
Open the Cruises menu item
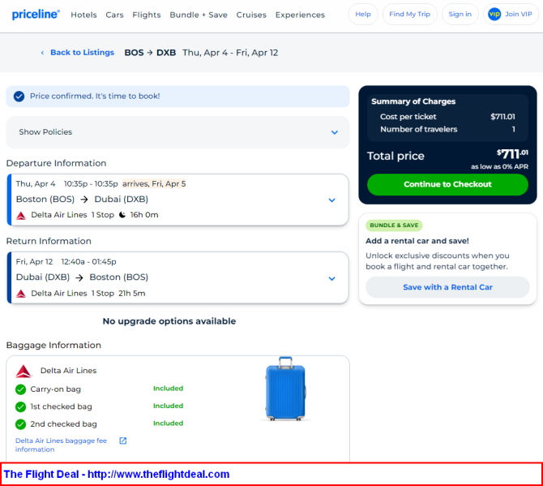[251, 15]
